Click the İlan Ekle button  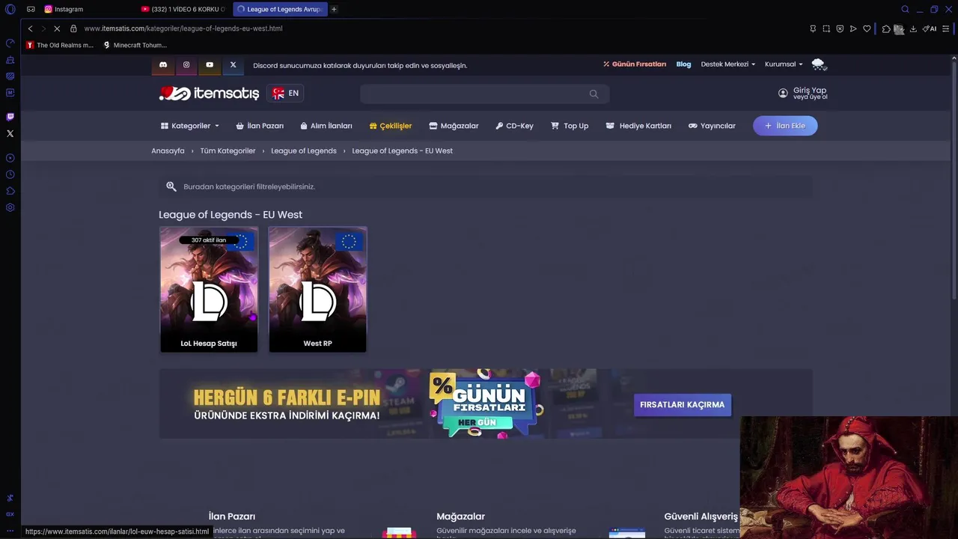point(785,126)
